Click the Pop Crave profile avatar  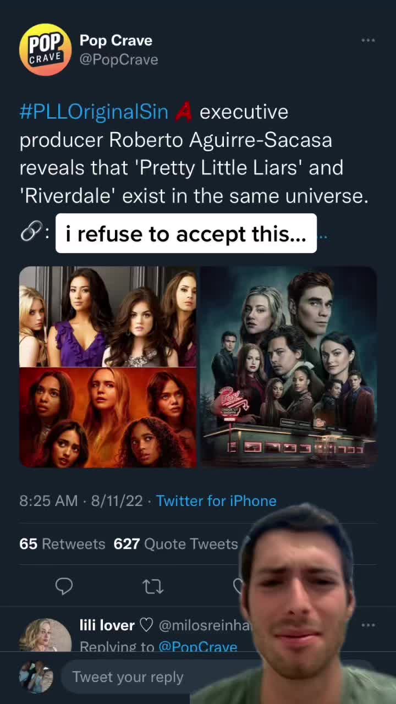coord(45,50)
